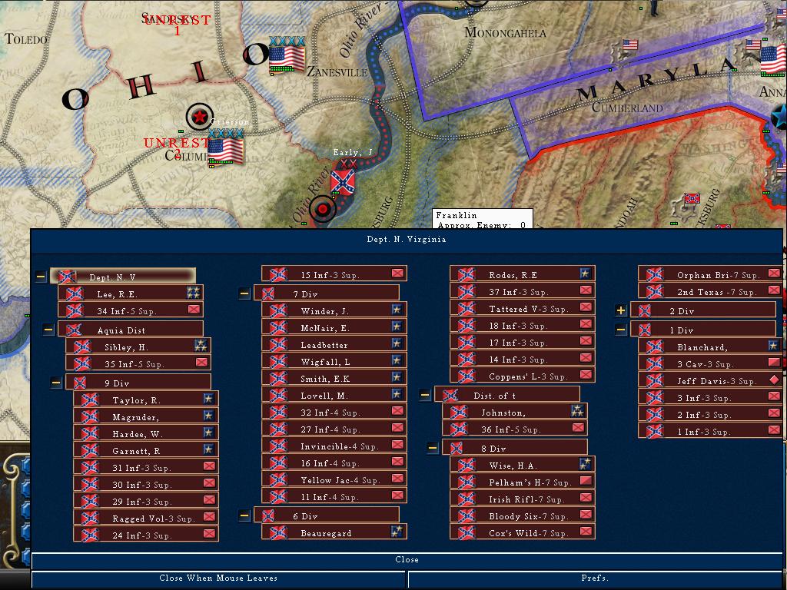The image size is (787, 590).
Task: Click 3 Cav cavalry type icon
Action: click(774, 363)
